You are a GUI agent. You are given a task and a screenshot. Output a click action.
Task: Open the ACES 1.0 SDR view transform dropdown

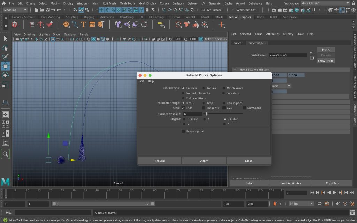coord(215,39)
